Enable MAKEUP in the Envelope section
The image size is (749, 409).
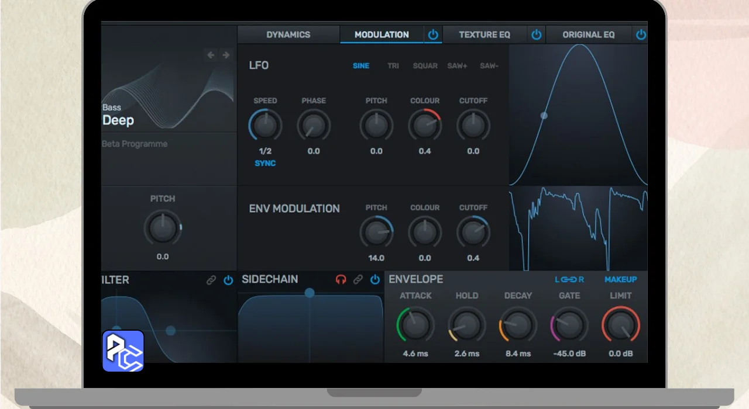[620, 280]
